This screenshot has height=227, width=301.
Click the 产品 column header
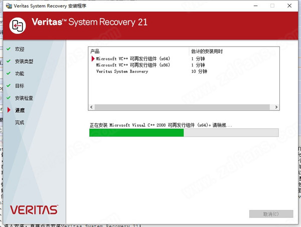pyautogui.click(x=95, y=51)
